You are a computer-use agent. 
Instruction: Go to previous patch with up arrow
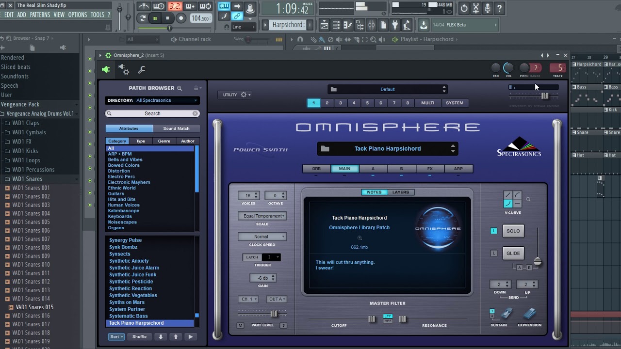point(176,337)
